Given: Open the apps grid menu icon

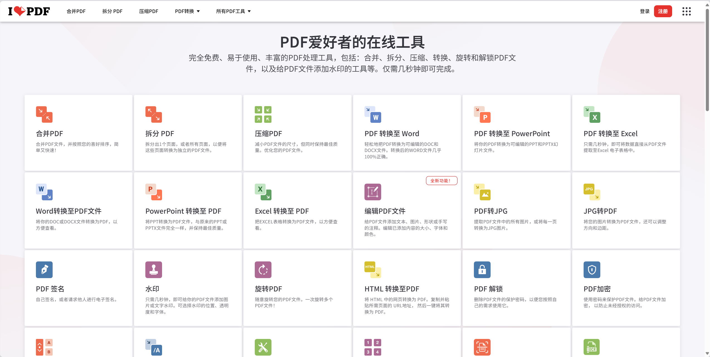Looking at the screenshot, I should [x=687, y=11].
